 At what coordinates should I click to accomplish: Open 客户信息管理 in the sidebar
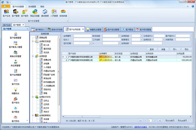[x=15, y=36]
